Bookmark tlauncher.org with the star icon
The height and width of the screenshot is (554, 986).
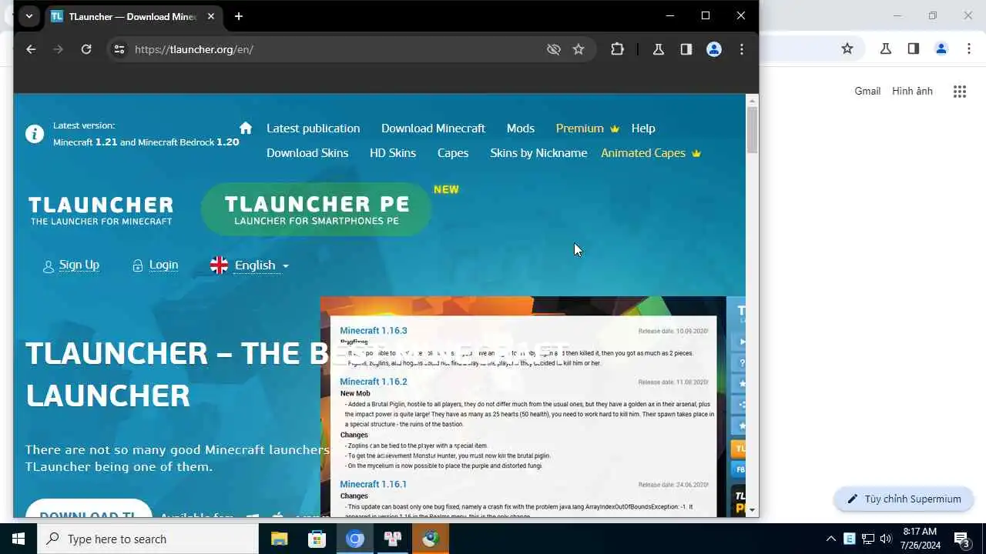[579, 49]
